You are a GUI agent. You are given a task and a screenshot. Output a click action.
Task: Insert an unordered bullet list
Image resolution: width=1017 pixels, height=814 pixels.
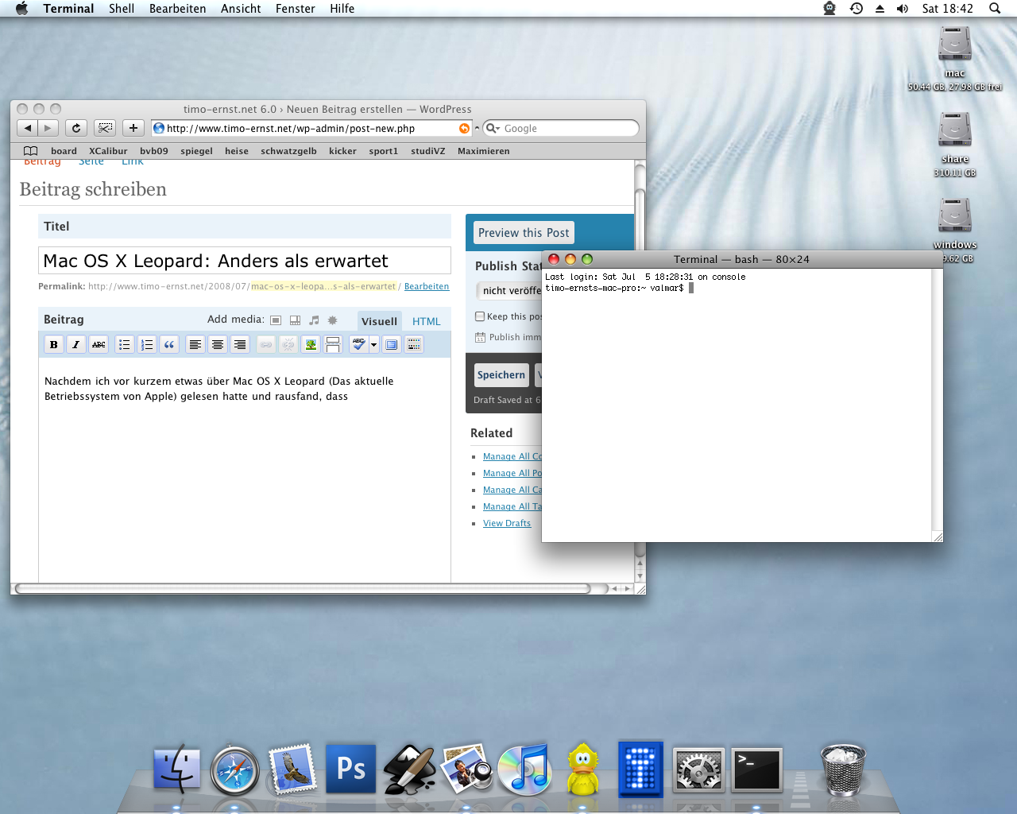point(125,344)
